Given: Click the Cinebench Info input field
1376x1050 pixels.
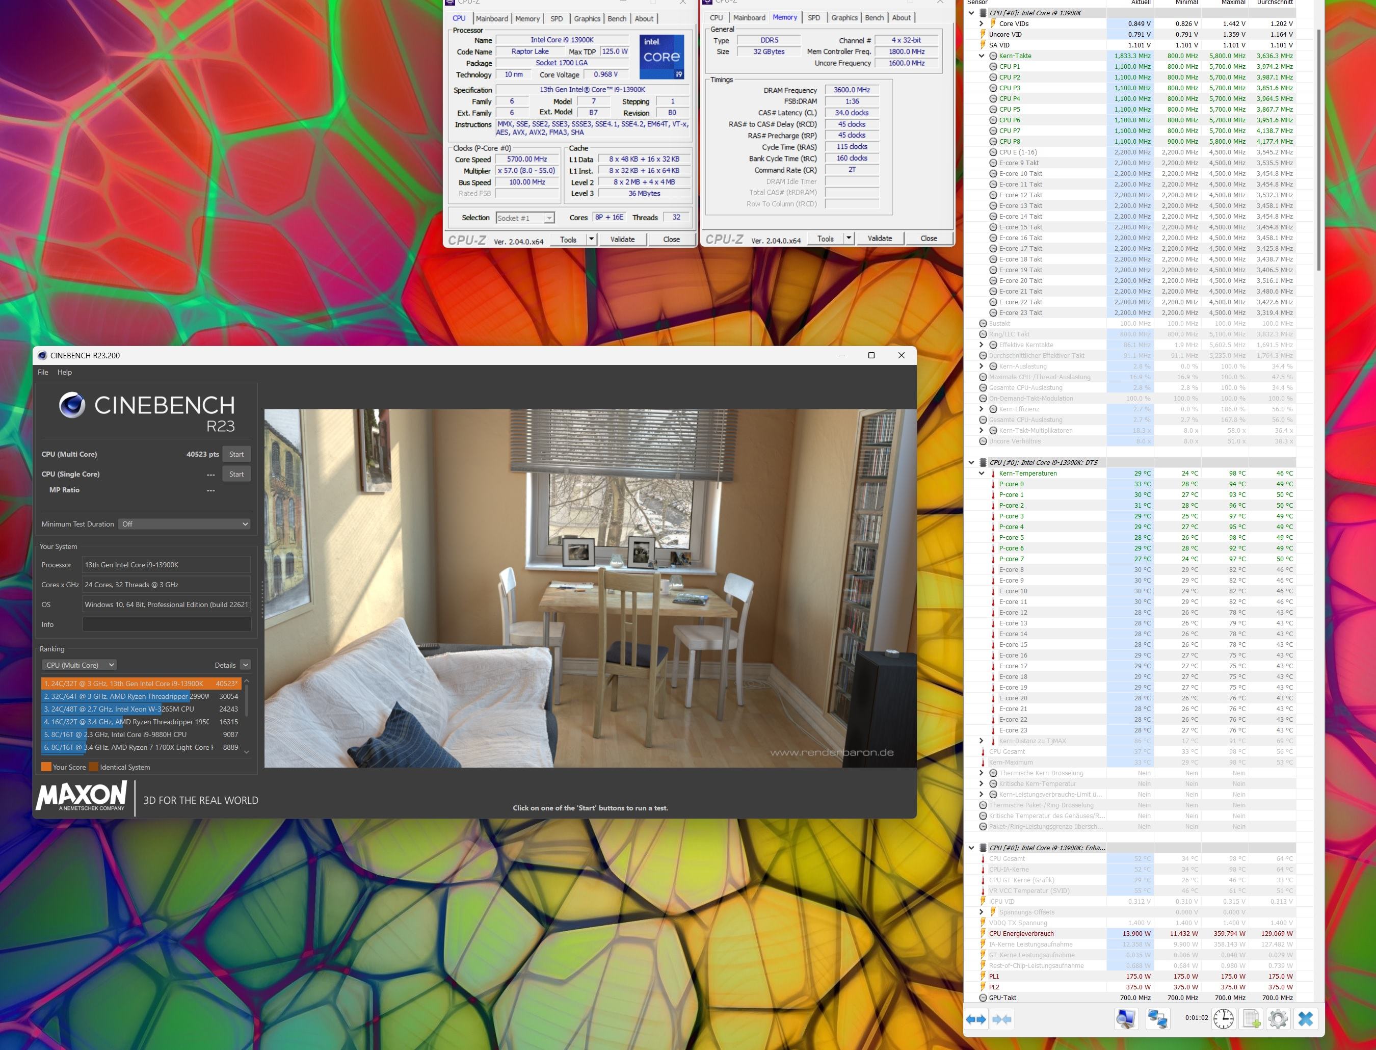Looking at the screenshot, I should 166,624.
